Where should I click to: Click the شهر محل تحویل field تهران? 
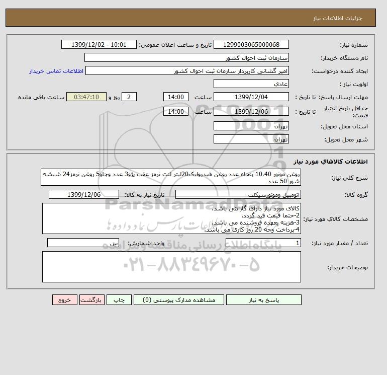251,139
